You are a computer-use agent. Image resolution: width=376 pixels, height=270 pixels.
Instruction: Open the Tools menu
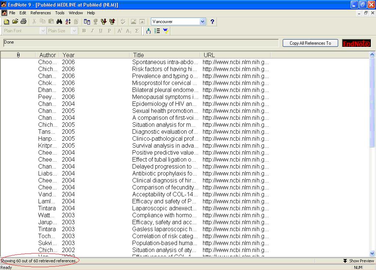pyautogui.click(x=60, y=13)
